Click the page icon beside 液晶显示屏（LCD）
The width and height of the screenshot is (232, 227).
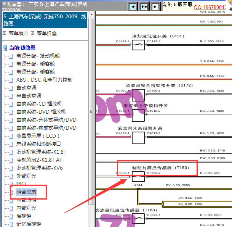(11, 136)
